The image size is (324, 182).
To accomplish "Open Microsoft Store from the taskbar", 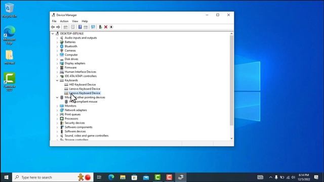I will click(x=134, y=177).
